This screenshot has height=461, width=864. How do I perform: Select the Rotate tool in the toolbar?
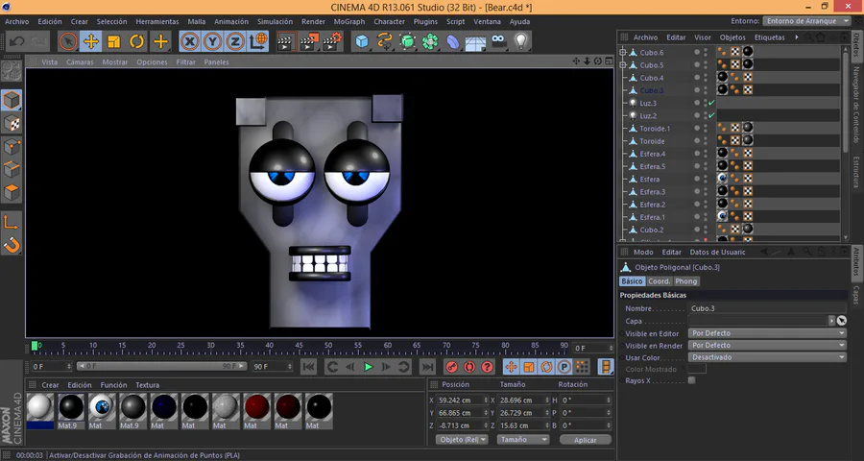[x=136, y=41]
